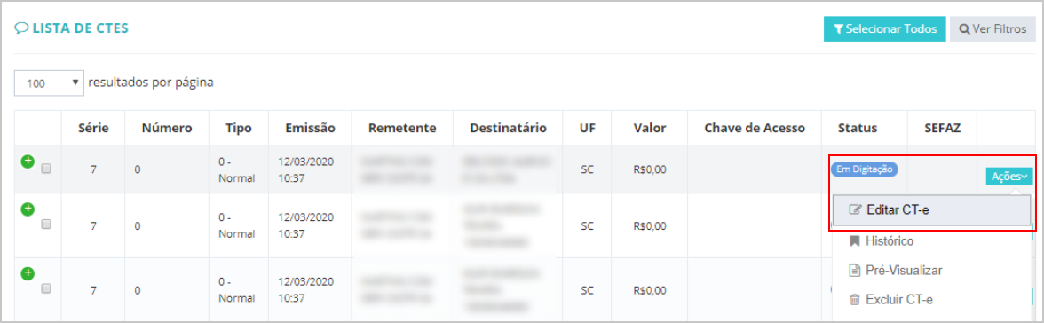Open the Ações dropdown in first row
This screenshot has height=323, width=1044.
(1008, 177)
